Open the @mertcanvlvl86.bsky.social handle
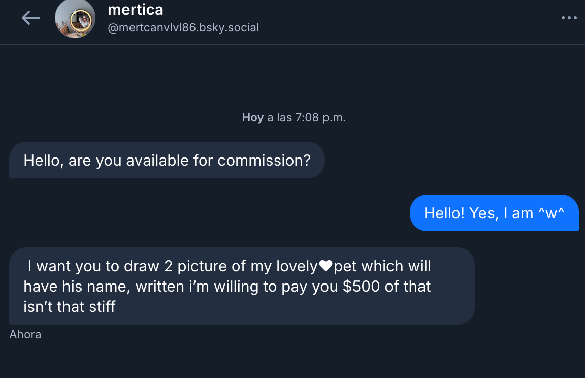The width and height of the screenshot is (585, 378). pyautogui.click(x=183, y=27)
